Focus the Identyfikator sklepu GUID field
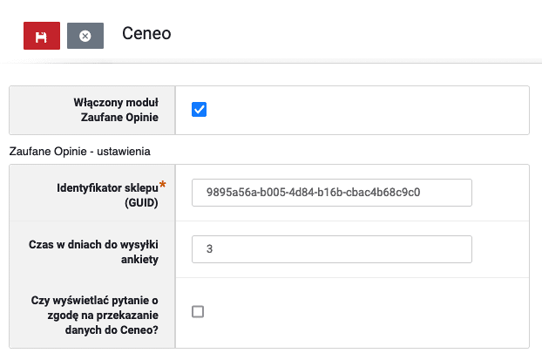This screenshot has height=360, width=542. pyautogui.click(x=332, y=193)
